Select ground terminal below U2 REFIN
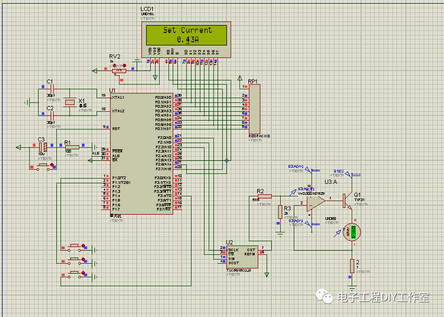 pos(267,275)
